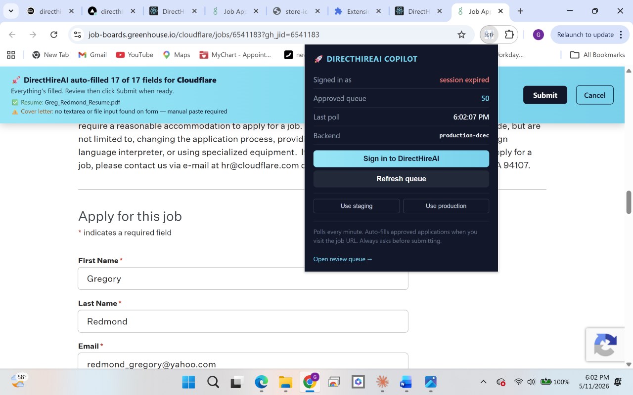The width and height of the screenshot is (633, 395).
Task: Open Task View on the taskbar
Action: (237, 382)
